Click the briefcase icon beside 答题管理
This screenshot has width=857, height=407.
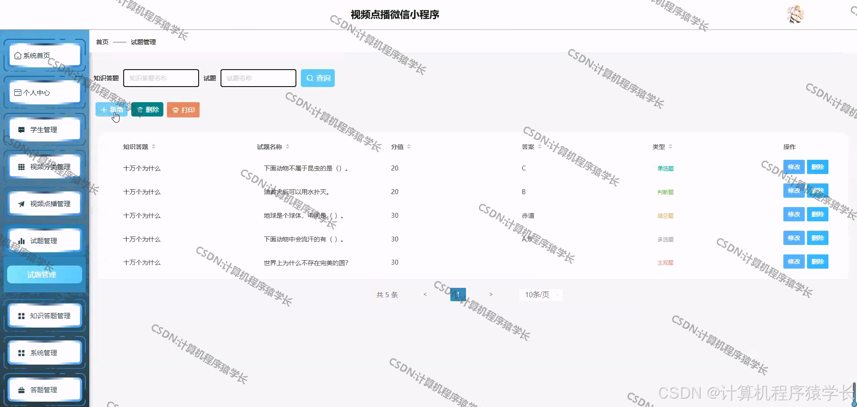[x=21, y=390]
